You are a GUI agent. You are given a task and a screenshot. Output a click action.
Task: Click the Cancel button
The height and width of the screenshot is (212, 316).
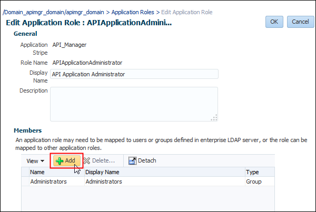click(x=300, y=22)
